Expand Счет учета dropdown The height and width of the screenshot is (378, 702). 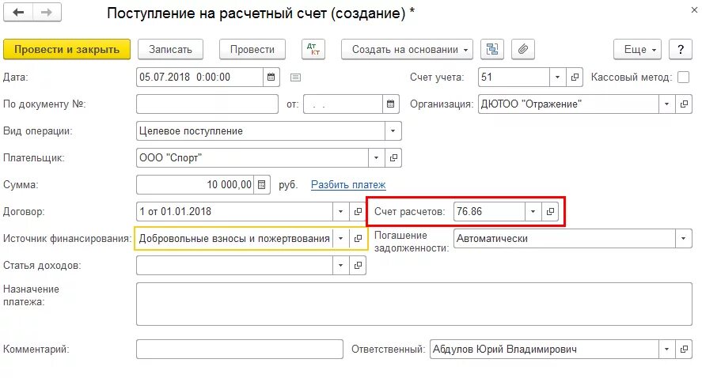[557, 77]
